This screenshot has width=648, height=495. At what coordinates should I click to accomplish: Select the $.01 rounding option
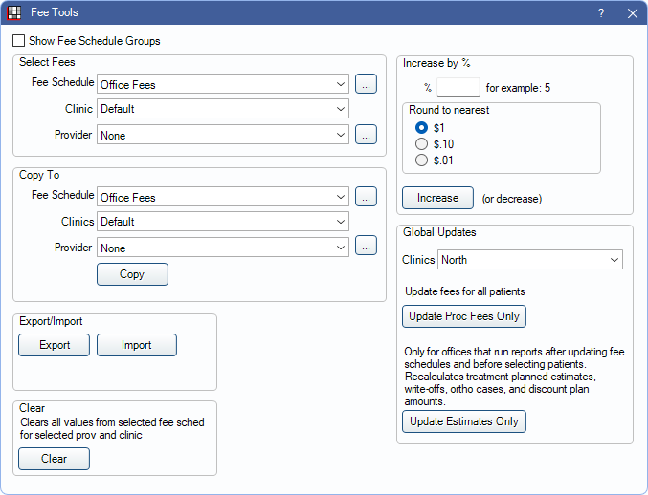pyautogui.click(x=421, y=160)
